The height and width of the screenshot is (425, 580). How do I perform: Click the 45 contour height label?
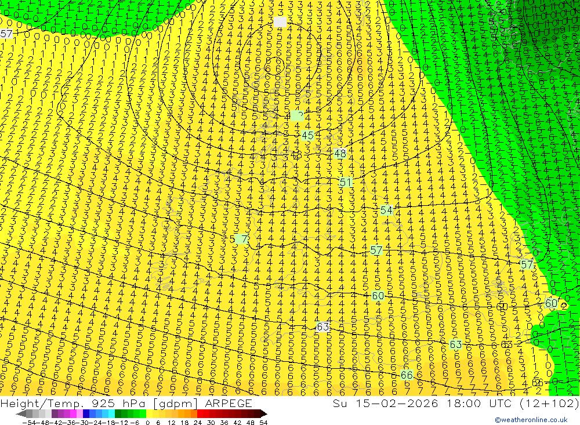click(x=307, y=136)
